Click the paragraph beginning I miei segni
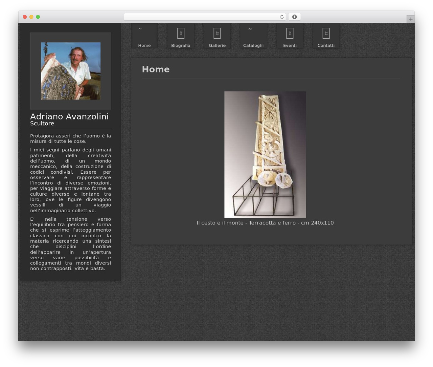433x367 pixels. [x=70, y=180]
